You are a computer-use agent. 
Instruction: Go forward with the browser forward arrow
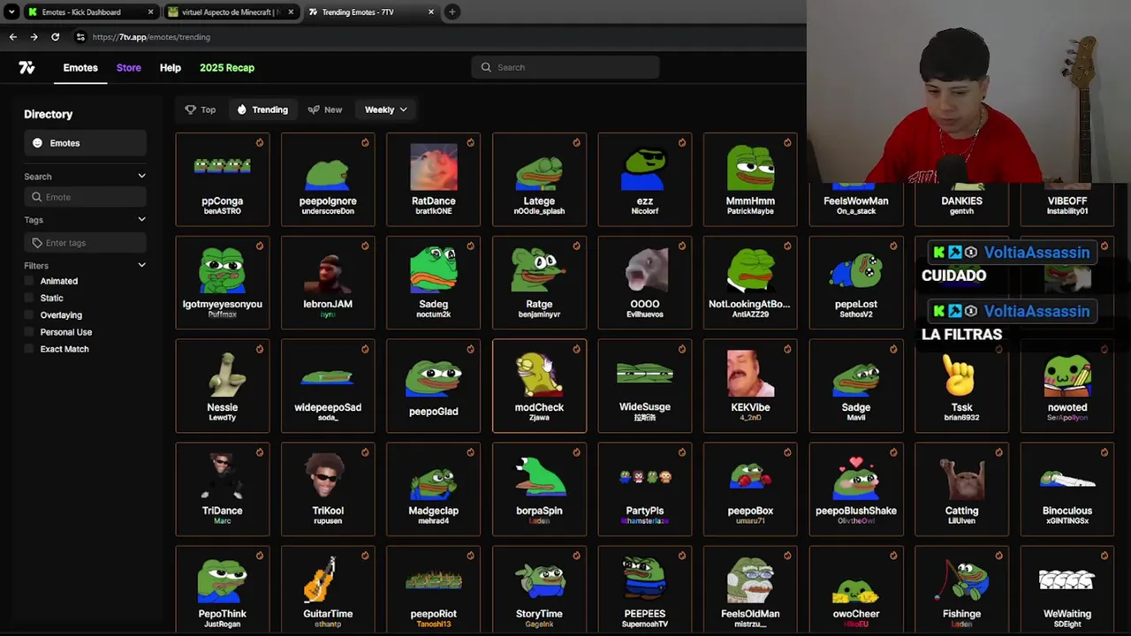tap(34, 37)
